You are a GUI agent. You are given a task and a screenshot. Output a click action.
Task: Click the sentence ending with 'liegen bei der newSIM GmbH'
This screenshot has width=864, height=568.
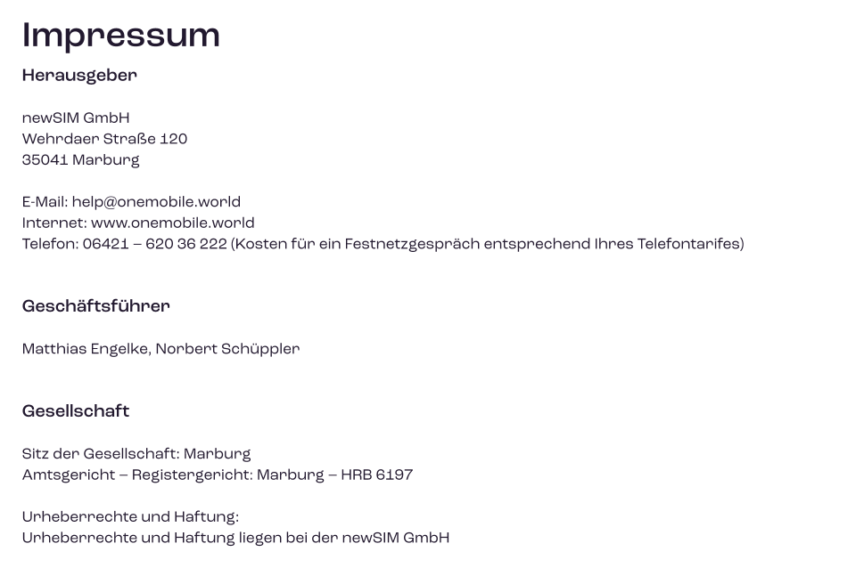235,538
